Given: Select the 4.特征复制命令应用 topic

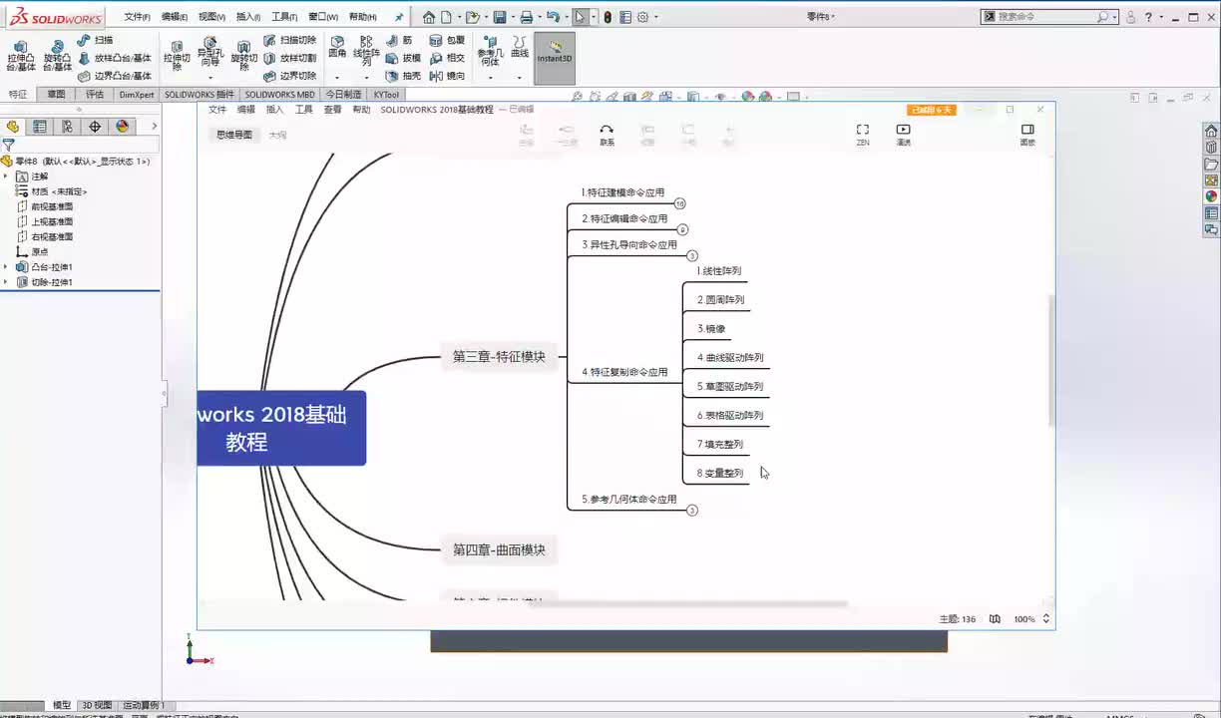Looking at the screenshot, I should (624, 372).
